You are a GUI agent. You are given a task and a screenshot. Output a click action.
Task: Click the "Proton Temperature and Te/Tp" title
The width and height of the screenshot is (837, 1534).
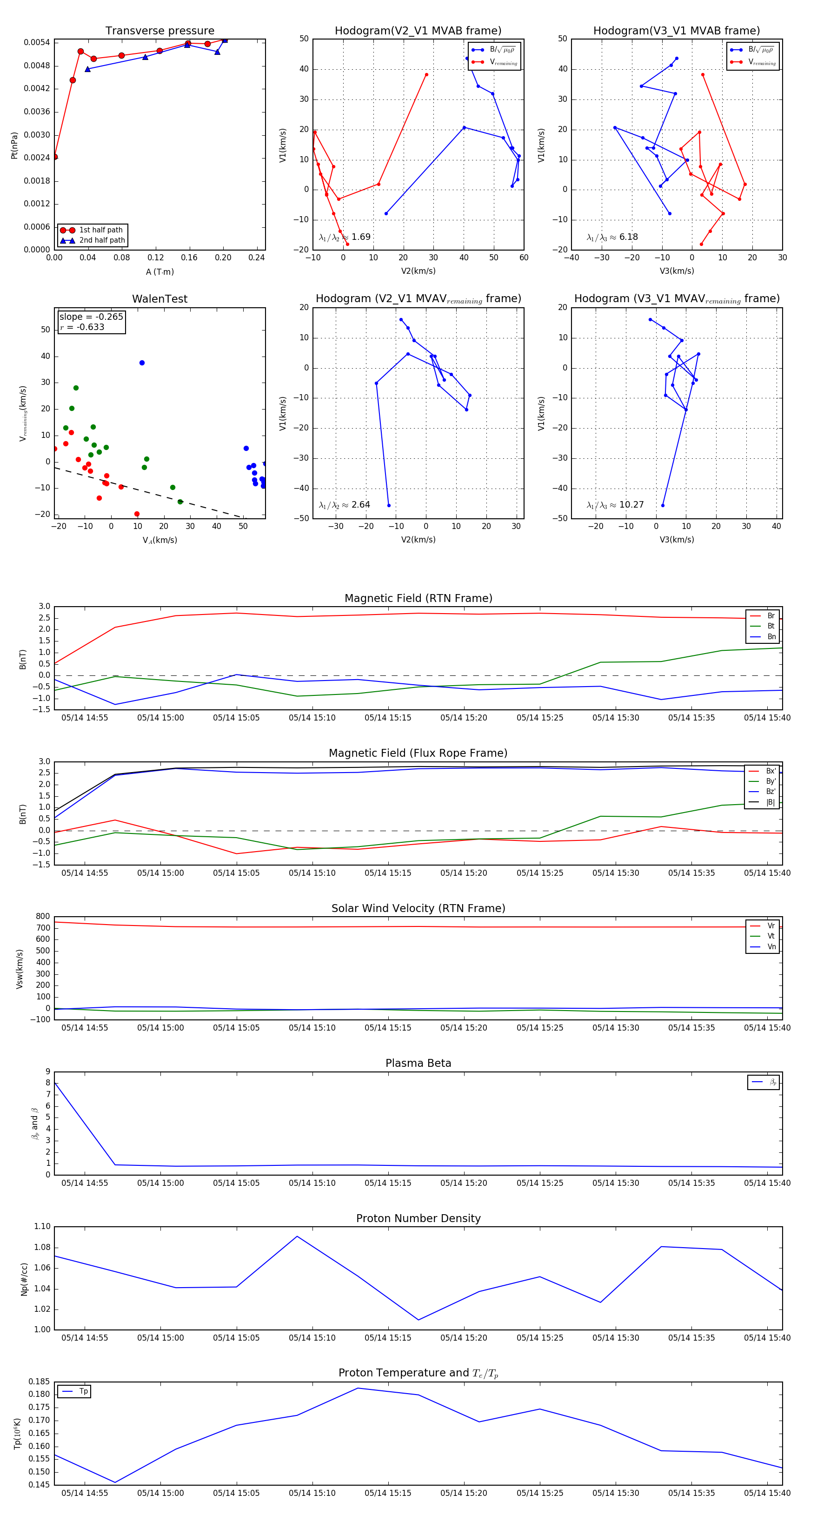click(418, 1373)
